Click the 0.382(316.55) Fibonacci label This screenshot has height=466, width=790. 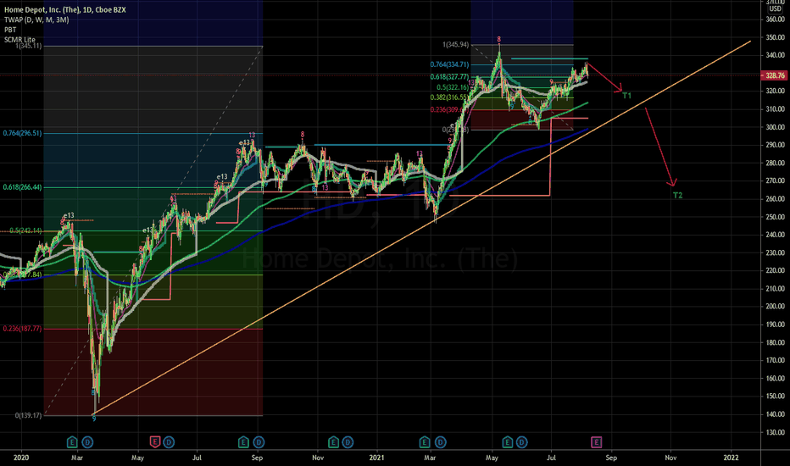point(449,97)
